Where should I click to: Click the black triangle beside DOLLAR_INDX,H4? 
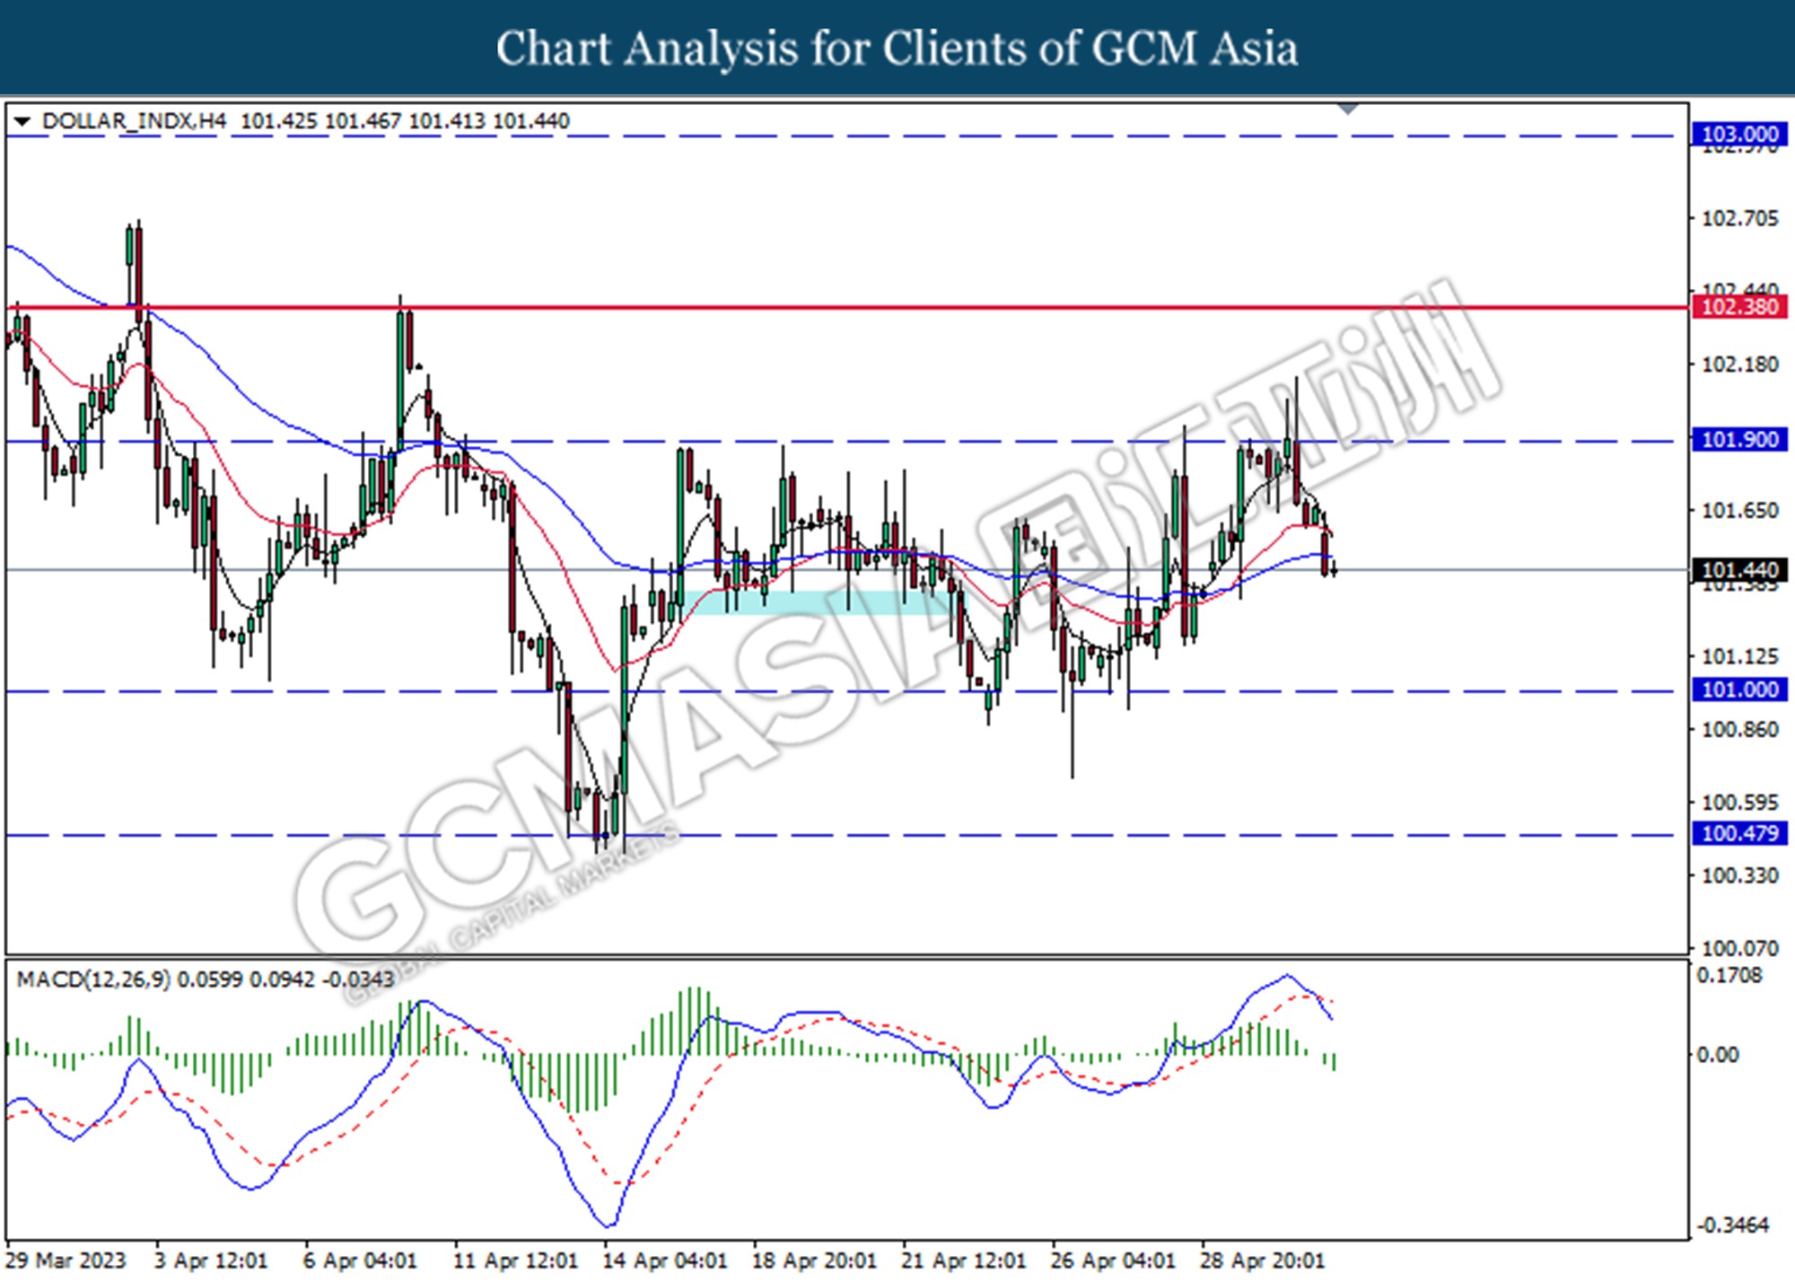tap(22, 121)
